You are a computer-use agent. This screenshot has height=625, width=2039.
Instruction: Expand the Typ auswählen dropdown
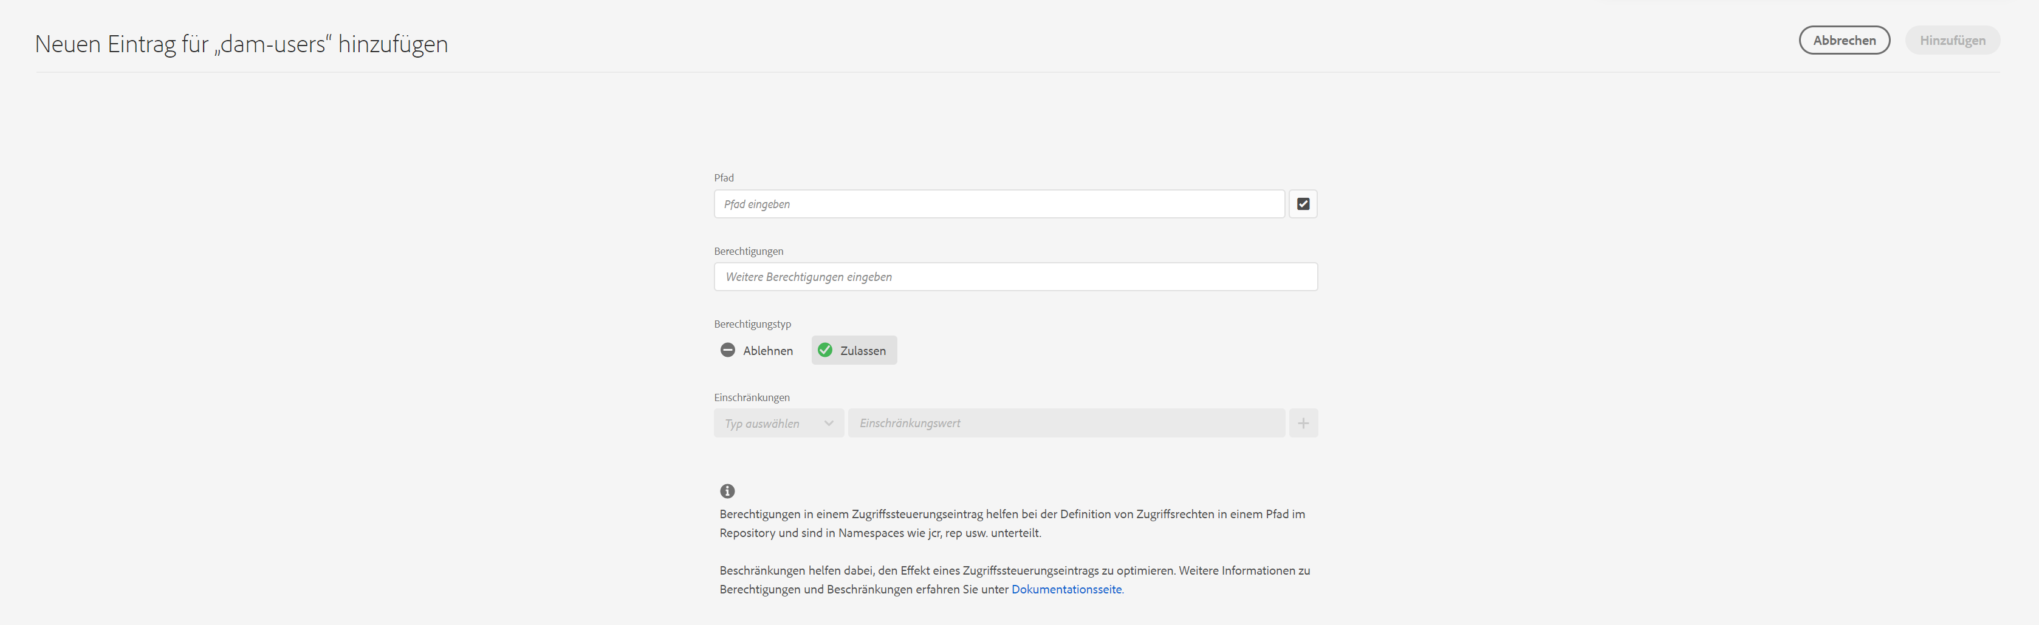click(x=779, y=423)
